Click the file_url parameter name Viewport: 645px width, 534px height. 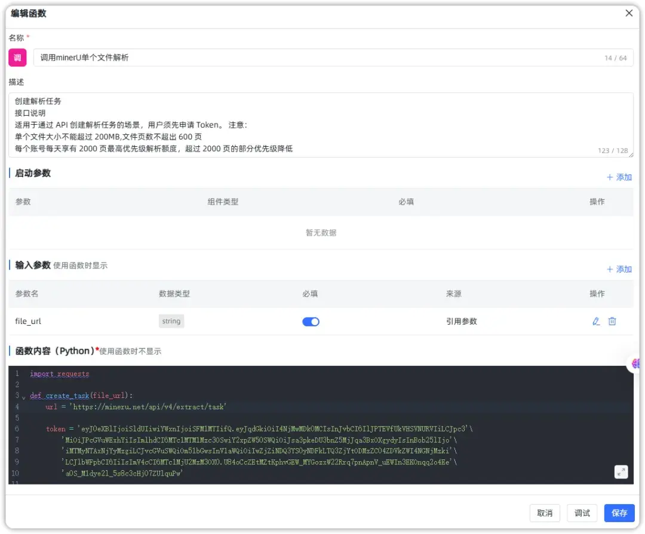coord(27,321)
